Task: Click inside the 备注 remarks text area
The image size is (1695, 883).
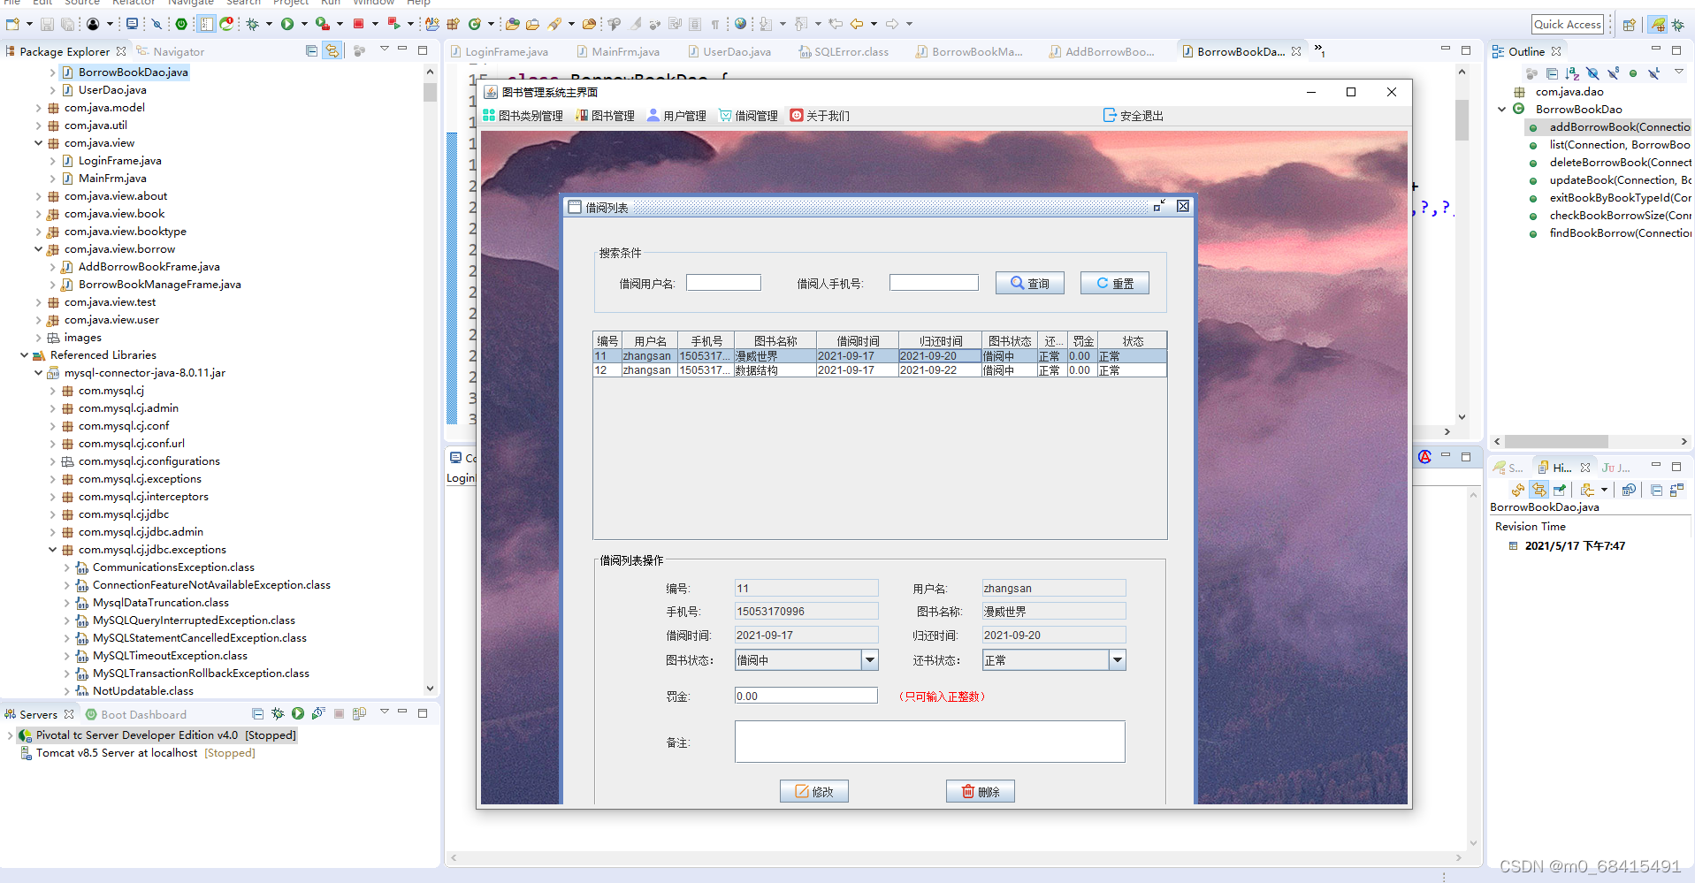Action: coord(928,742)
